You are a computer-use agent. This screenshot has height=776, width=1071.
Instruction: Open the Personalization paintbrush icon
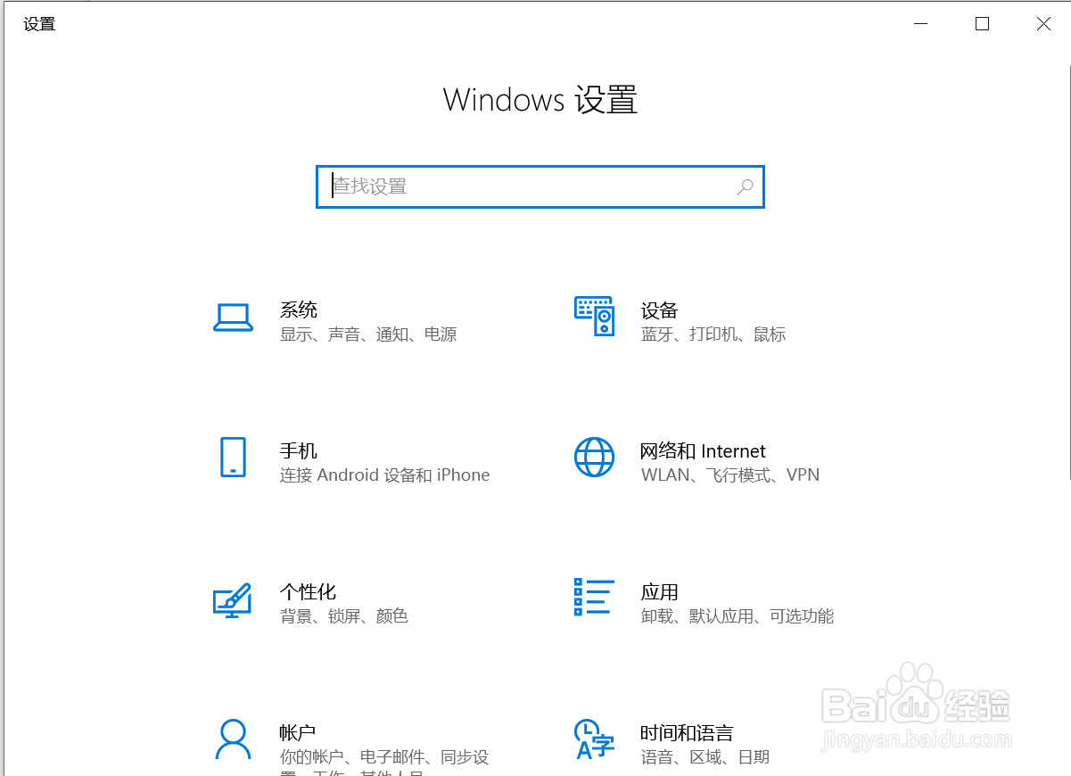point(232,600)
